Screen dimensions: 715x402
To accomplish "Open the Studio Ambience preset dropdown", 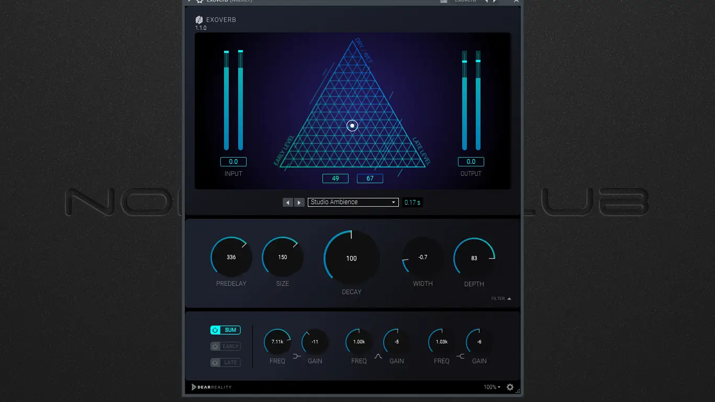I will 353,202.
